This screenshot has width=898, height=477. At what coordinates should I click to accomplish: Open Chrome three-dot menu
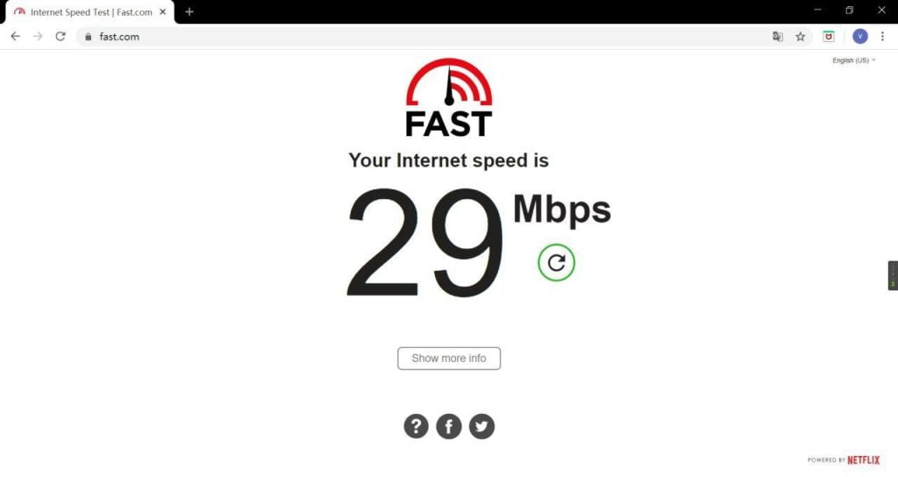[x=882, y=37]
